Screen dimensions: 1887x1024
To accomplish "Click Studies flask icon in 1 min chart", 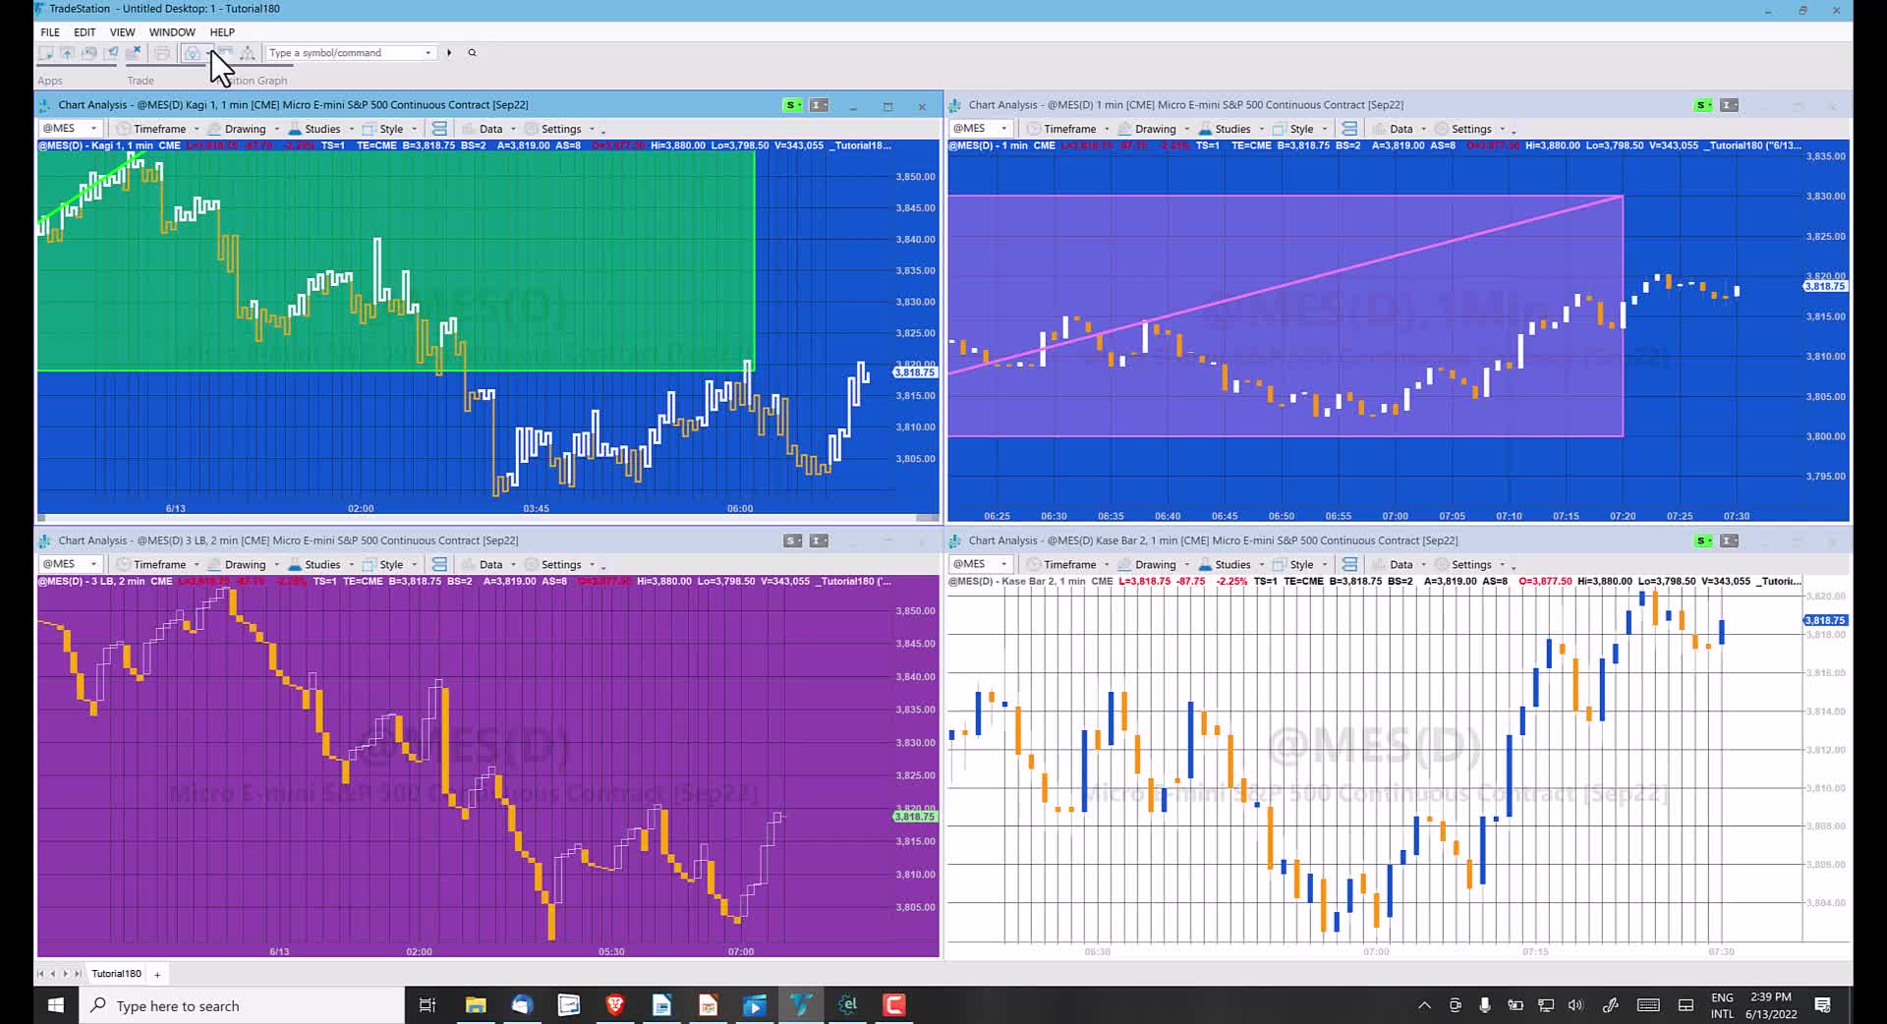I will (x=1205, y=129).
